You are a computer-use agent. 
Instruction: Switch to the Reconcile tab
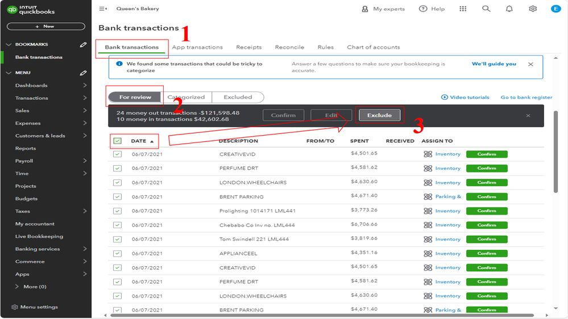289,47
